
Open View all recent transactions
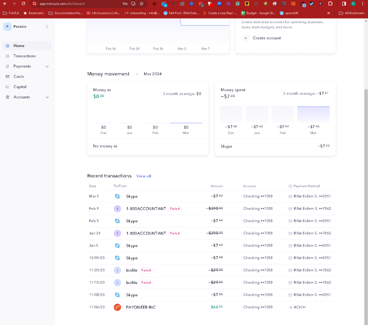coord(144,176)
